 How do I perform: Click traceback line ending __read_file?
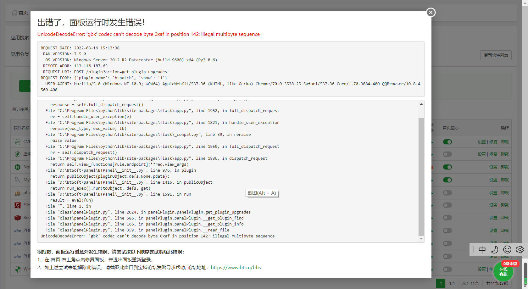coord(137,230)
